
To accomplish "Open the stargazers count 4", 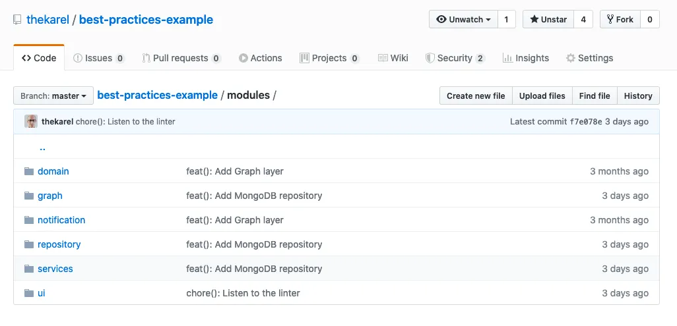I will [583, 19].
